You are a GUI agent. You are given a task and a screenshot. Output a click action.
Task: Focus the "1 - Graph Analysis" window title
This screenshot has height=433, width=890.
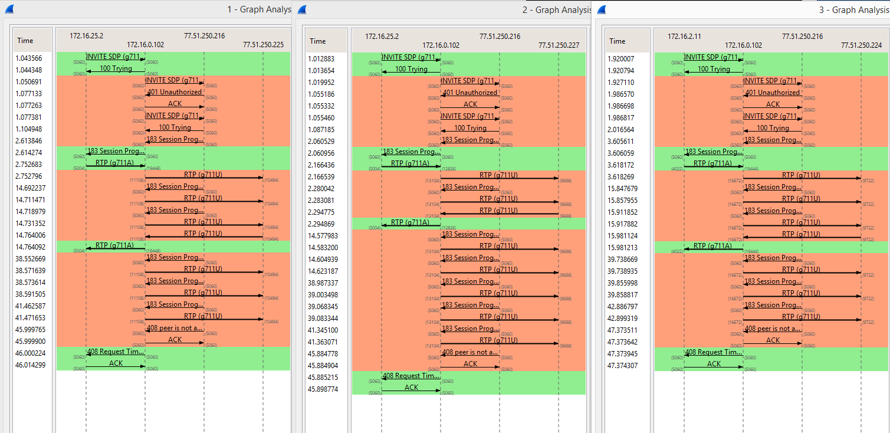258,9
